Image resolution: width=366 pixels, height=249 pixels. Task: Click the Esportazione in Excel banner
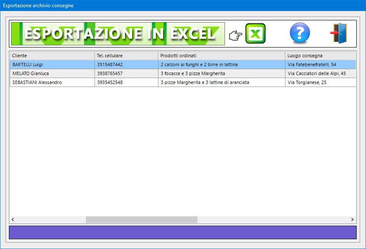pos(118,34)
